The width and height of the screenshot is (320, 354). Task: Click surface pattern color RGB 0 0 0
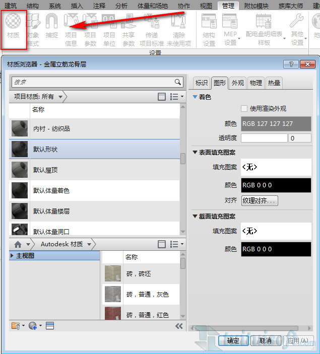click(x=276, y=185)
